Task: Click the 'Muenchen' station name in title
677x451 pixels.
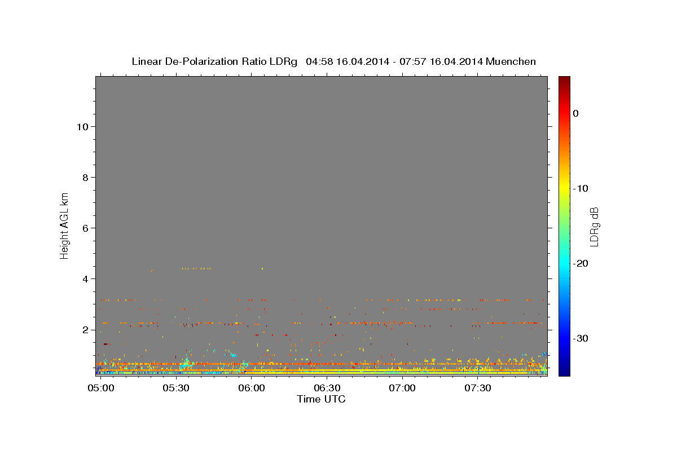Action: click(x=511, y=61)
